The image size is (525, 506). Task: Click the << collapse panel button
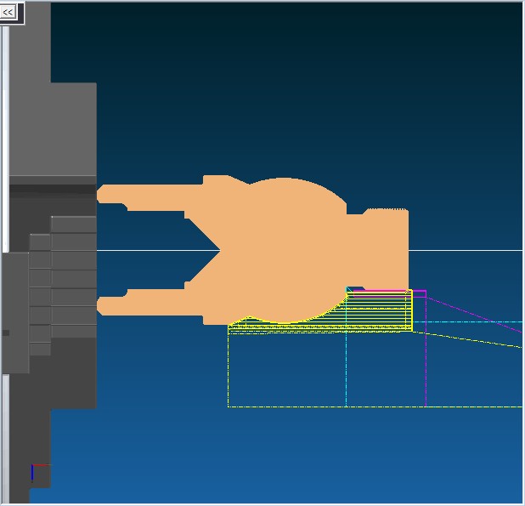(8, 13)
